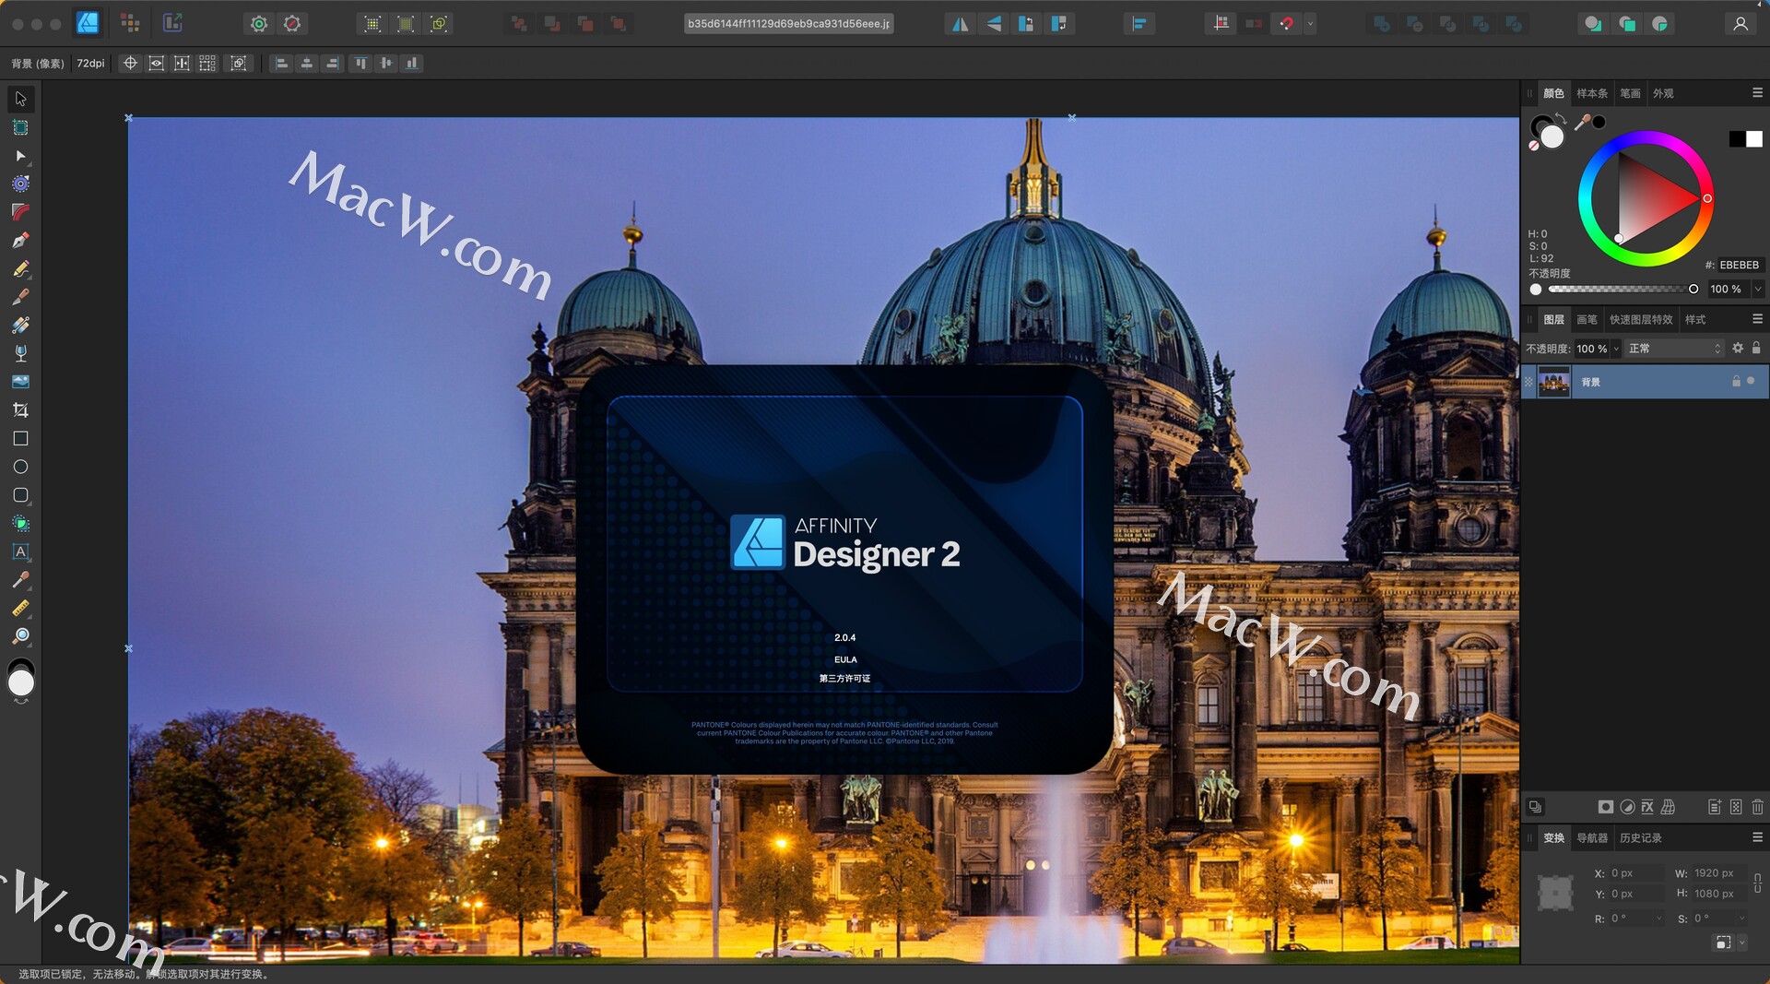Click the EULA link on the splash screen
1770x984 pixels.
pyautogui.click(x=845, y=659)
